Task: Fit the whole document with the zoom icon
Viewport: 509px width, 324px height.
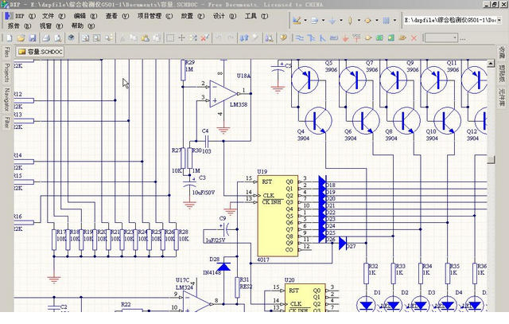Action: (x=85, y=38)
